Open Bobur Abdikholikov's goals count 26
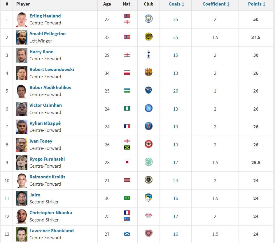 coord(176,91)
